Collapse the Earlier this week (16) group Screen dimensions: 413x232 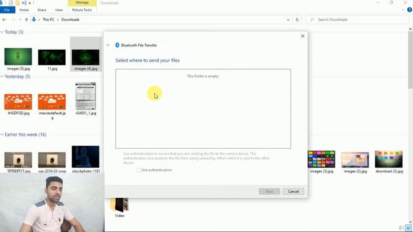[2, 135]
